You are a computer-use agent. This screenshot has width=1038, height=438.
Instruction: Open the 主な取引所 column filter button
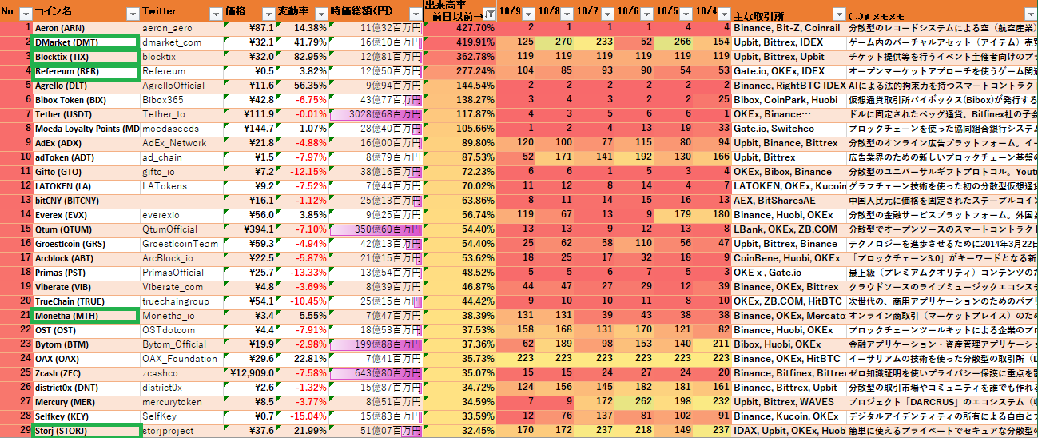pyautogui.click(x=838, y=14)
